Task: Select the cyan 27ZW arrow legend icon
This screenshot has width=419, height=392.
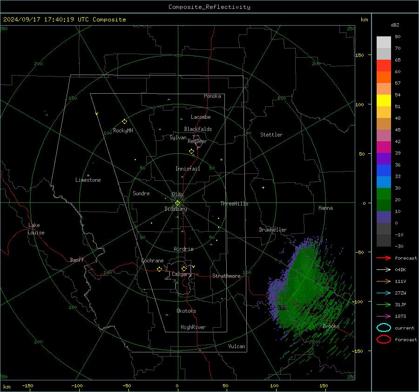Action: coord(384,293)
